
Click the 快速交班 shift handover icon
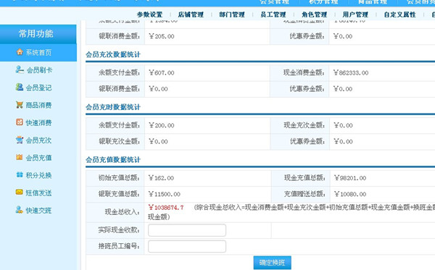(20, 210)
